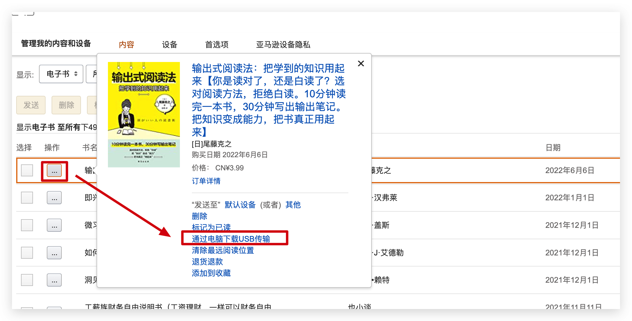Tick checkbox in the J·艾德勒 row
This screenshot has width=632, height=321.
point(27,253)
